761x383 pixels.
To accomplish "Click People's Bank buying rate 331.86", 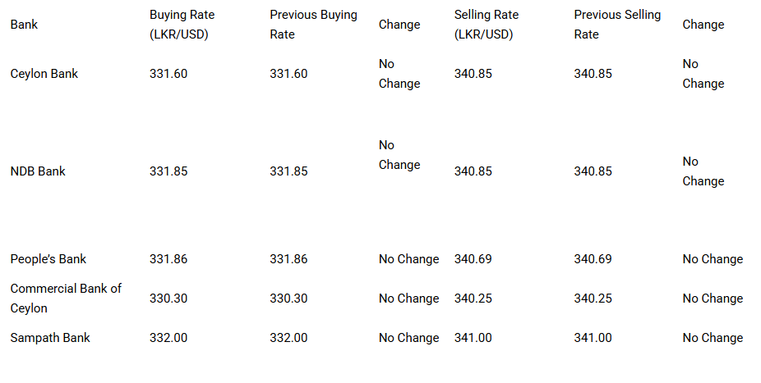I will pos(168,259).
